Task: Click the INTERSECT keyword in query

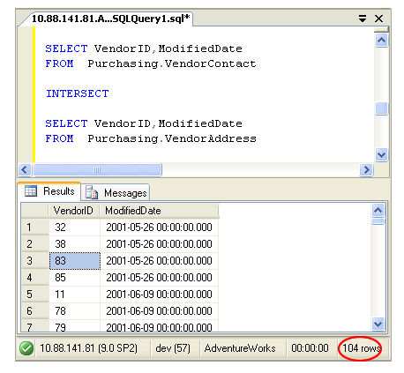Action: [x=78, y=93]
